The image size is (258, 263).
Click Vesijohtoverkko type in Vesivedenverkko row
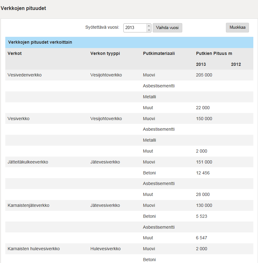106,75
